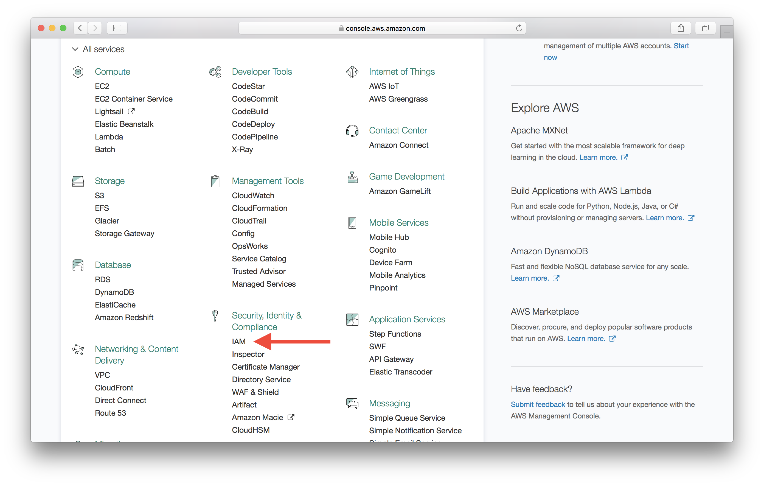The image size is (764, 486).
Task: Click the Storage category drive icon
Action: [78, 181]
